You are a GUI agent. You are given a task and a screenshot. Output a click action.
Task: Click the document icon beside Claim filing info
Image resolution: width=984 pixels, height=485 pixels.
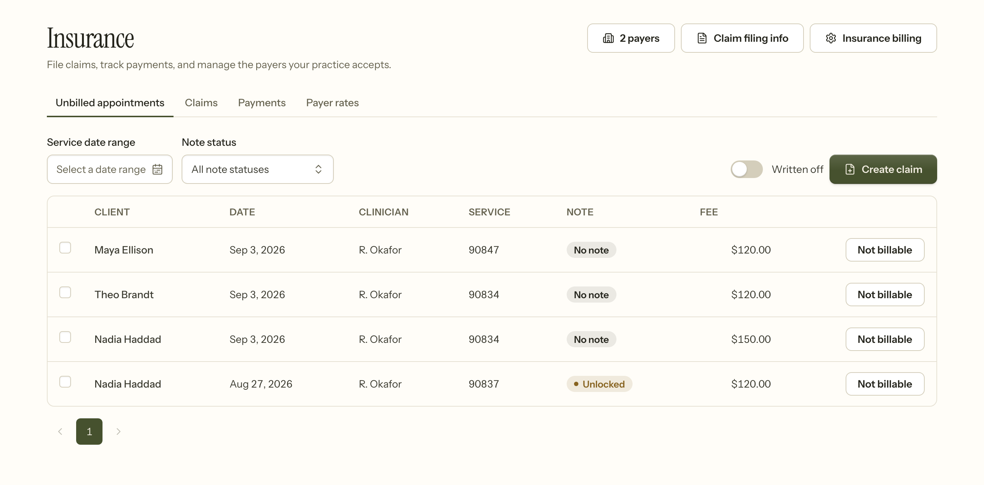[702, 38]
